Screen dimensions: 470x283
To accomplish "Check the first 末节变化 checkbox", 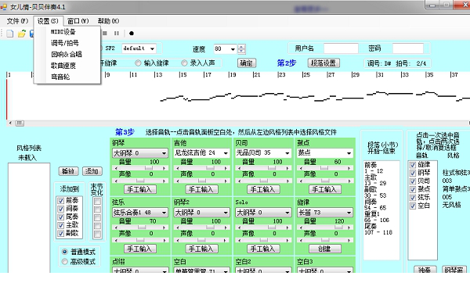I will (97, 202).
